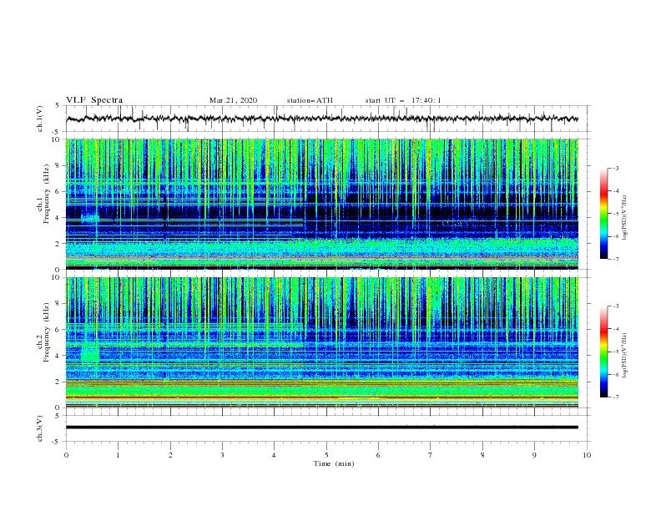
Task: Click time axis tick label '1'
Action: 118,455
